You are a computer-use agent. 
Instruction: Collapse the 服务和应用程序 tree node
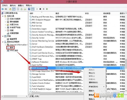3,42
